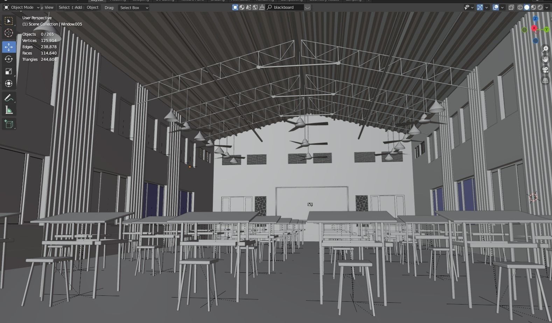This screenshot has width=552, height=323.
Task: Toggle the camera view button
Action: click(x=545, y=70)
